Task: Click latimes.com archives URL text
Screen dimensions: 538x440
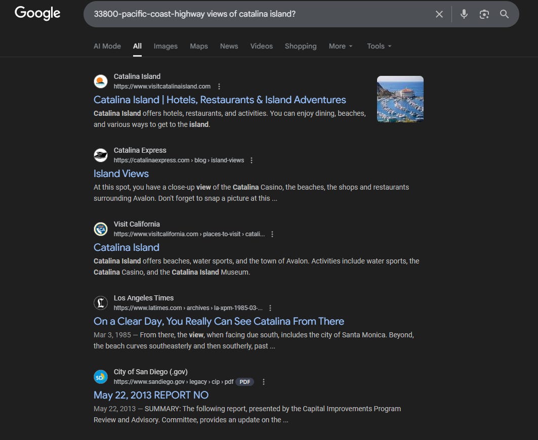Action: (x=188, y=308)
